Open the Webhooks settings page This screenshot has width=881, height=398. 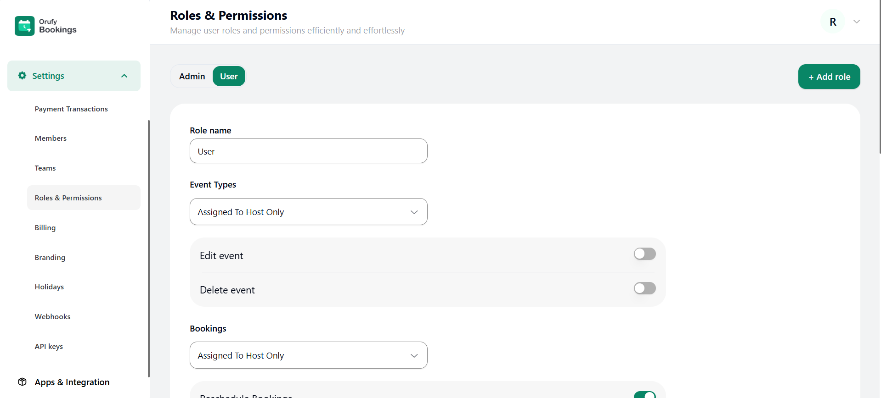(52, 317)
